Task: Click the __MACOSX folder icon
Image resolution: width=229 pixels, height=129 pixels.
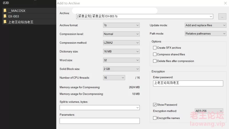Action: pyautogui.click(x=5, y=11)
